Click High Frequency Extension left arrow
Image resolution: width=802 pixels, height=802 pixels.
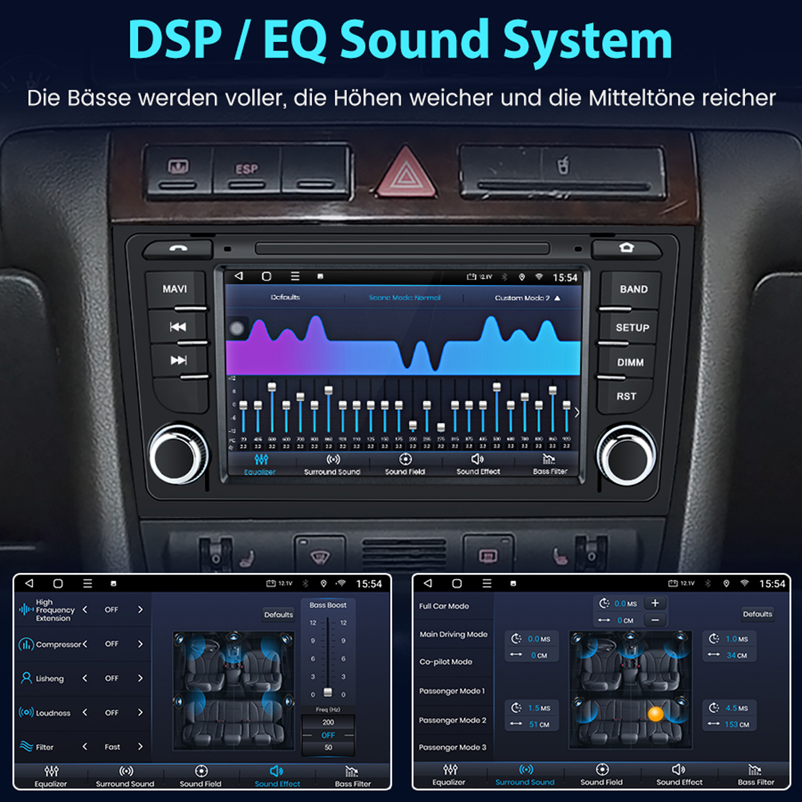tap(84, 610)
